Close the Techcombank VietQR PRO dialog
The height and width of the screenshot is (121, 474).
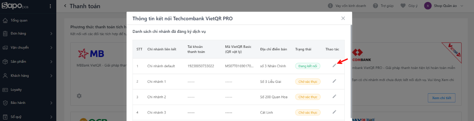coord(343,18)
